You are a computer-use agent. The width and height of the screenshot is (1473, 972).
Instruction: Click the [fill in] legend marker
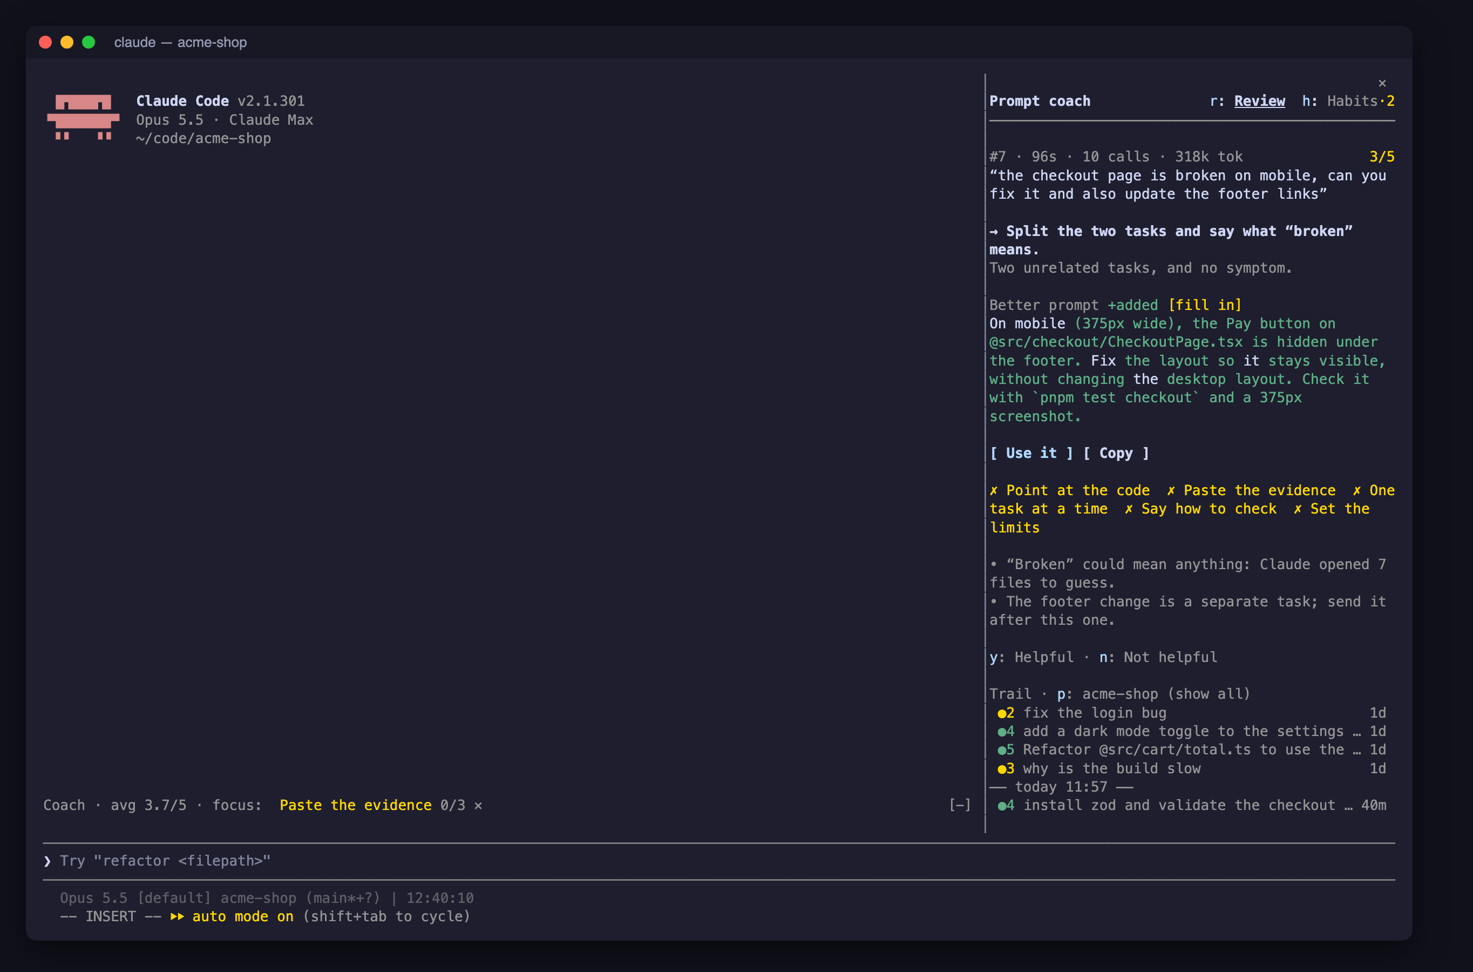point(1205,305)
